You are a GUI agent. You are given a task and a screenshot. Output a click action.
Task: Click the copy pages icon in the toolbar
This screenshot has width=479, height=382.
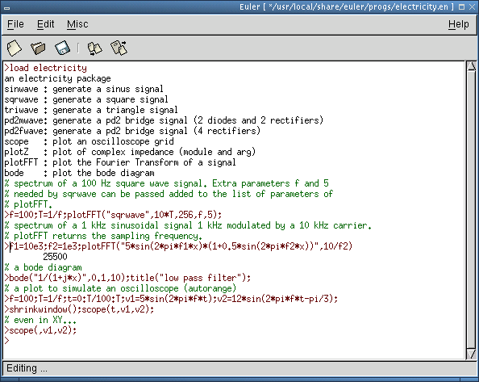[x=94, y=48]
